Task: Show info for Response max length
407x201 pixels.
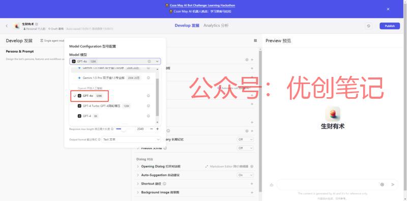Action: tap(112, 129)
